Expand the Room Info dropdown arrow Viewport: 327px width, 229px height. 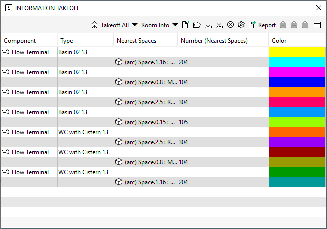175,25
